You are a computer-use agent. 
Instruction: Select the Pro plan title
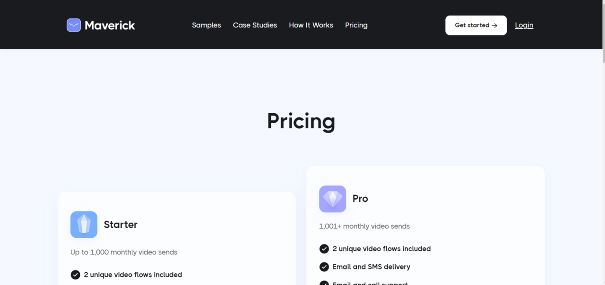[360, 199]
